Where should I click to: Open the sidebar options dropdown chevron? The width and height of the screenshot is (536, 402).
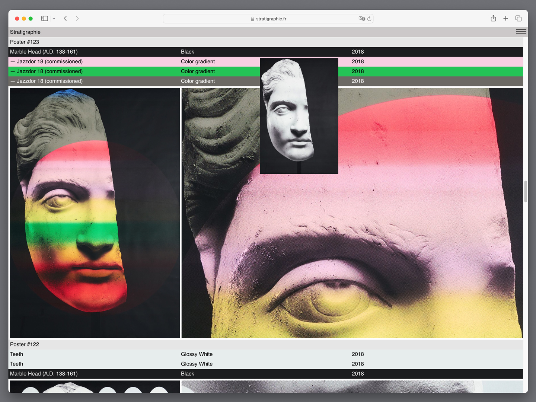[x=54, y=19]
